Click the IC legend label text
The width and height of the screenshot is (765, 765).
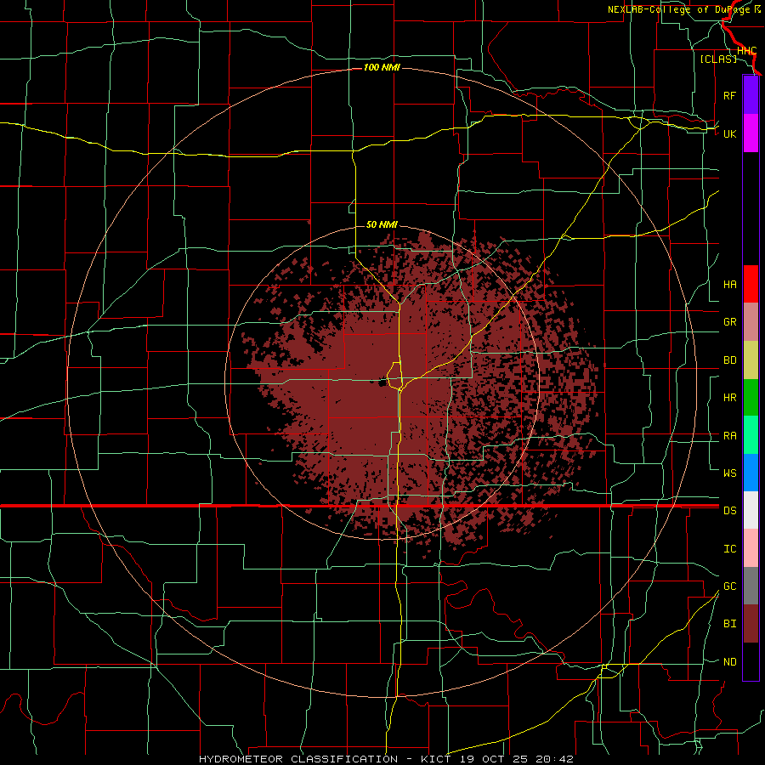click(x=729, y=549)
